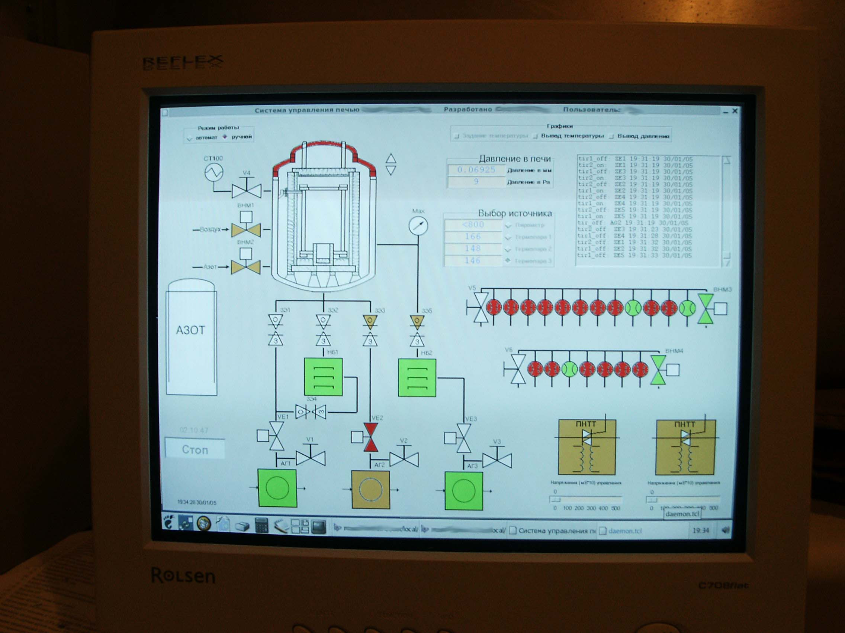This screenshot has height=633, width=845.
Task: Click the НБ1 green pump block
Action: tap(323, 377)
